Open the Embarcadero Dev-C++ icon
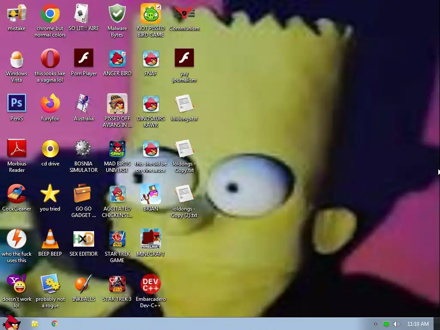This screenshot has height=330, width=440. click(151, 284)
